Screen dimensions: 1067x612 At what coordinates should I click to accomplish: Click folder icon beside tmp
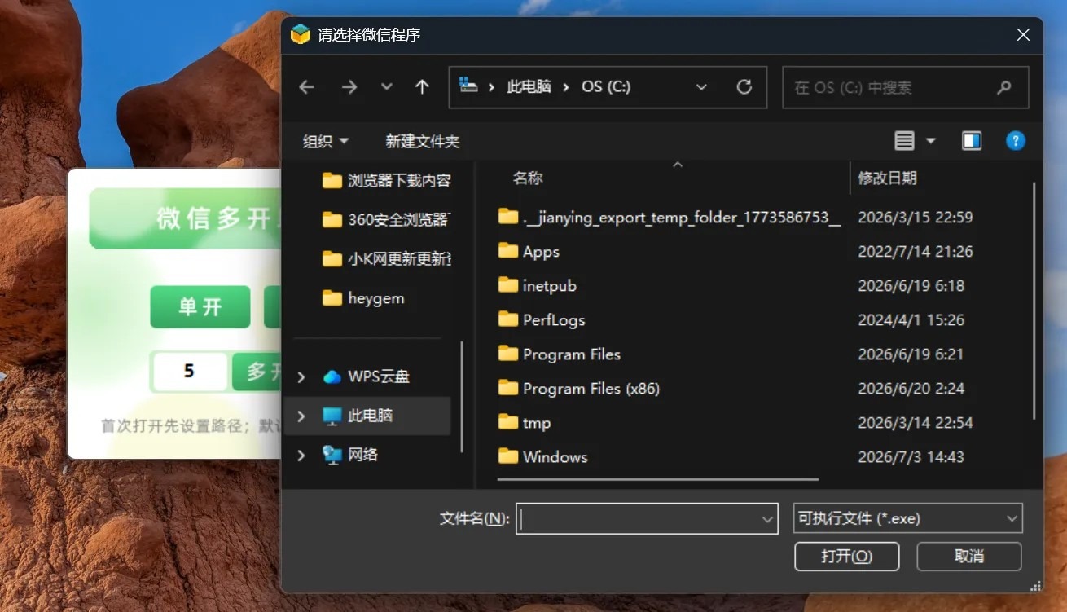tap(508, 422)
